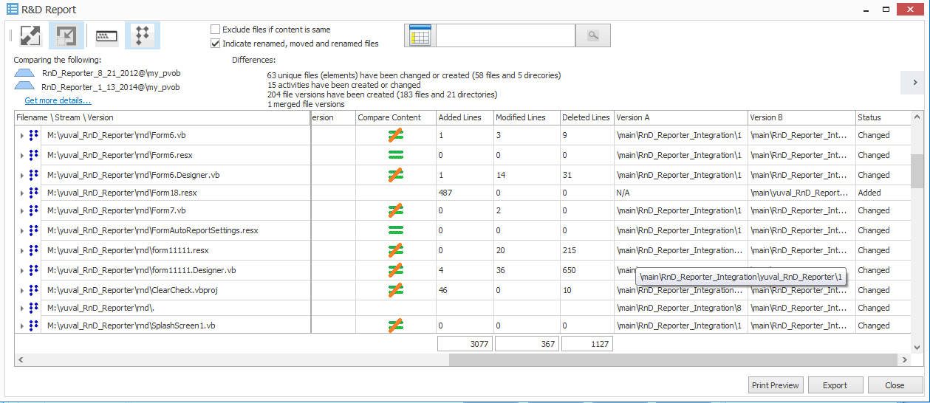
Task: Click the horizontal scrollbar thumb
Action: 671,359
